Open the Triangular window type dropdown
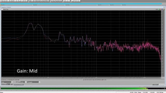166x93 pixels. [x=34, y=82]
